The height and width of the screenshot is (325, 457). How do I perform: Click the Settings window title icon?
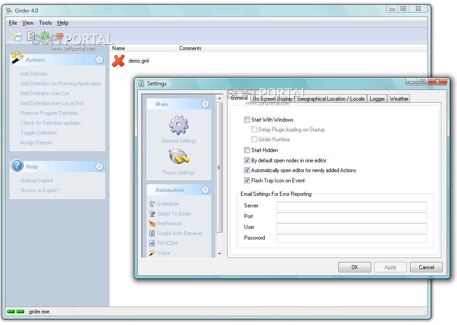141,84
